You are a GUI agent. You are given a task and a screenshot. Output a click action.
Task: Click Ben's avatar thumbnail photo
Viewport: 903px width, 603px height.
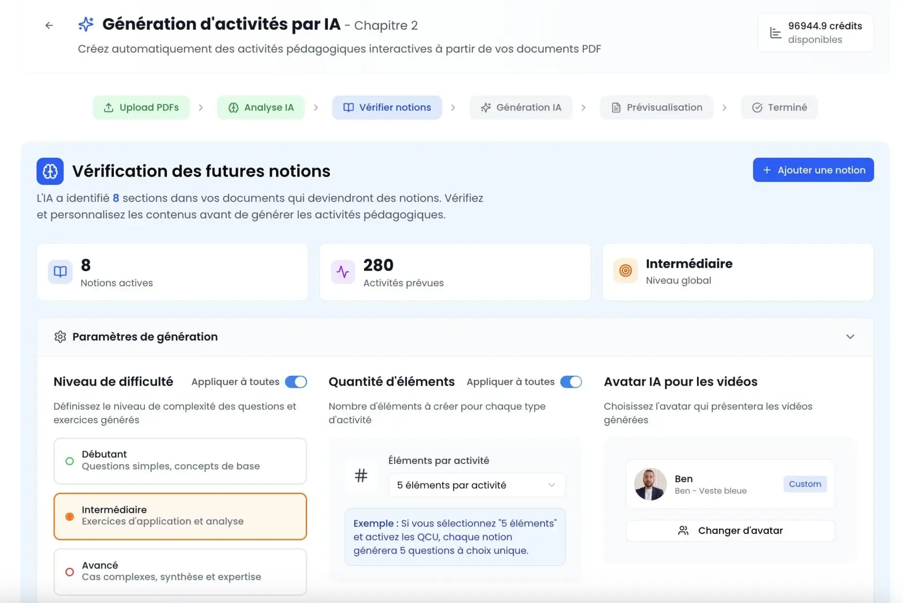point(650,484)
